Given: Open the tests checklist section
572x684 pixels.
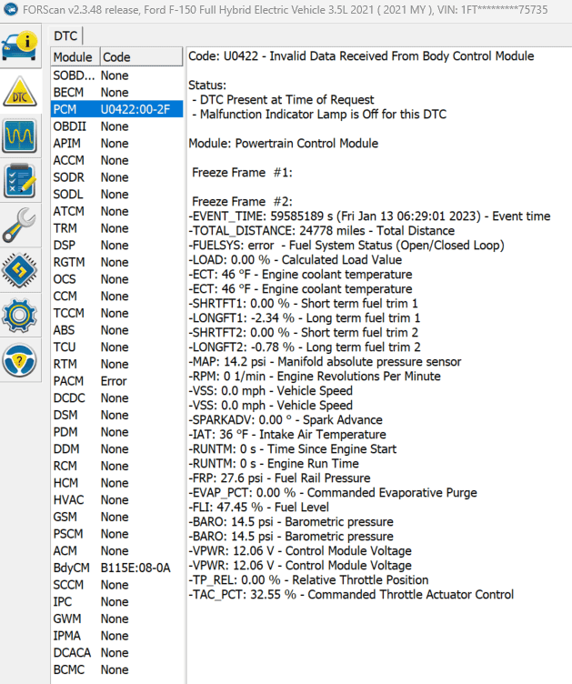Looking at the screenshot, I should 21,181.
